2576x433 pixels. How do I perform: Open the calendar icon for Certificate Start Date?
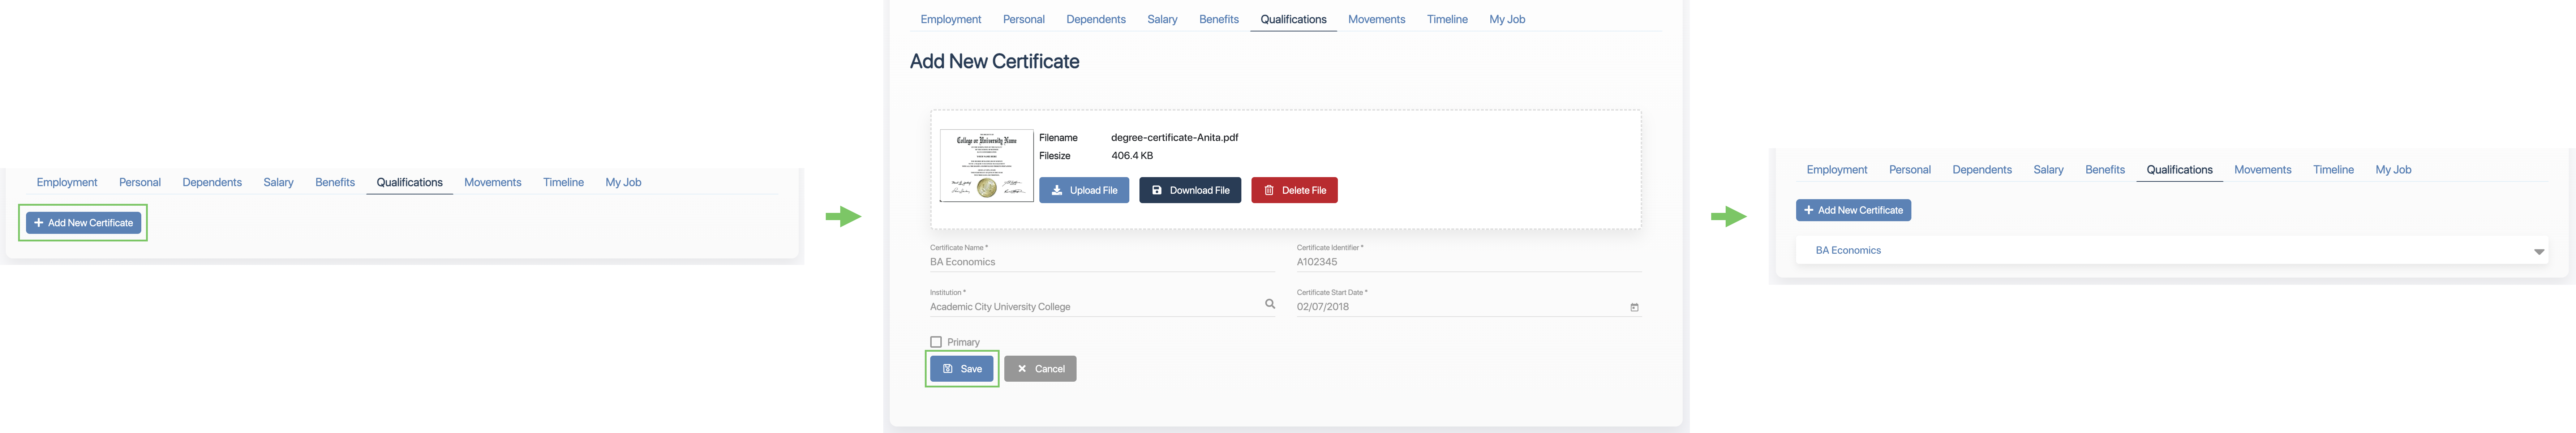(1634, 307)
